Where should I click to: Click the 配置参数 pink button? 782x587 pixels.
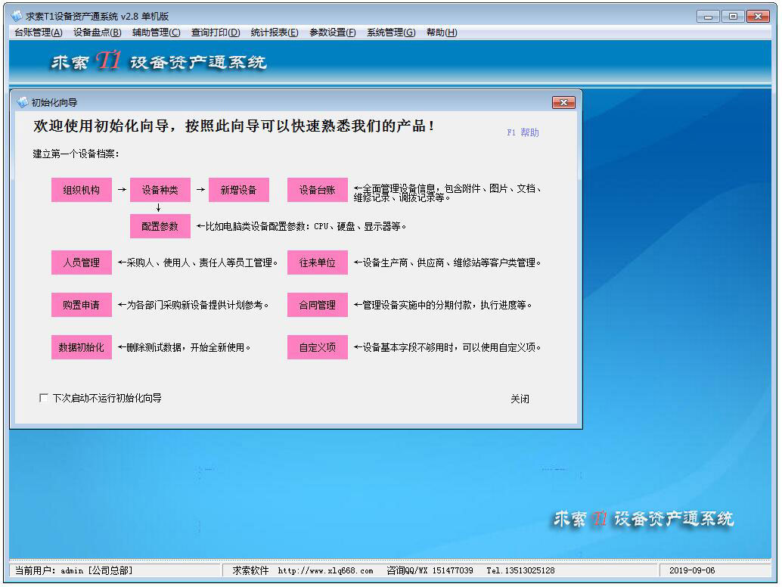tap(160, 226)
